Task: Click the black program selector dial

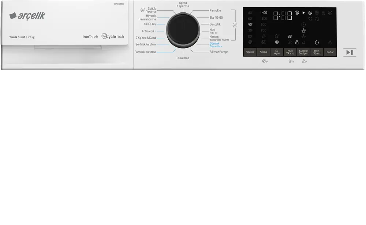Action: (183, 30)
